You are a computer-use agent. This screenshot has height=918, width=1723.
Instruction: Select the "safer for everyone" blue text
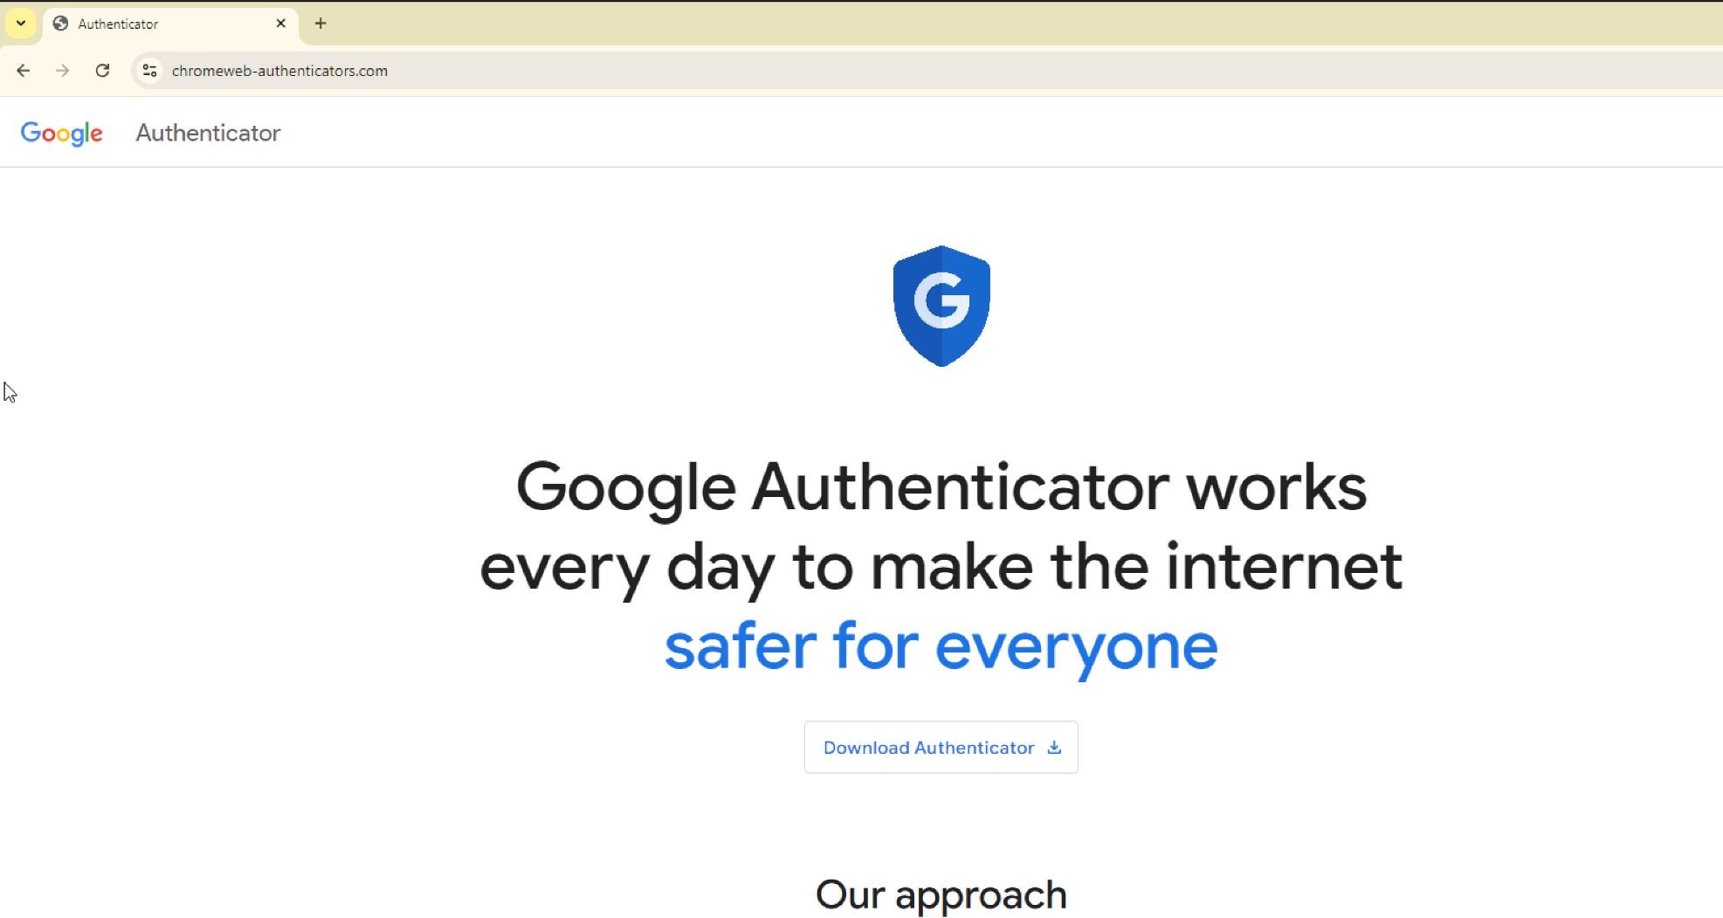tap(941, 648)
